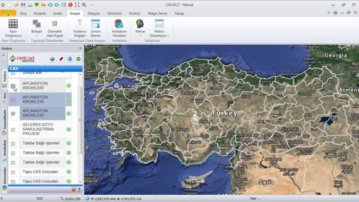Switch to the Detaylar ribbon tab
This screenshot has height=202, width=359.
click(94, 13)
